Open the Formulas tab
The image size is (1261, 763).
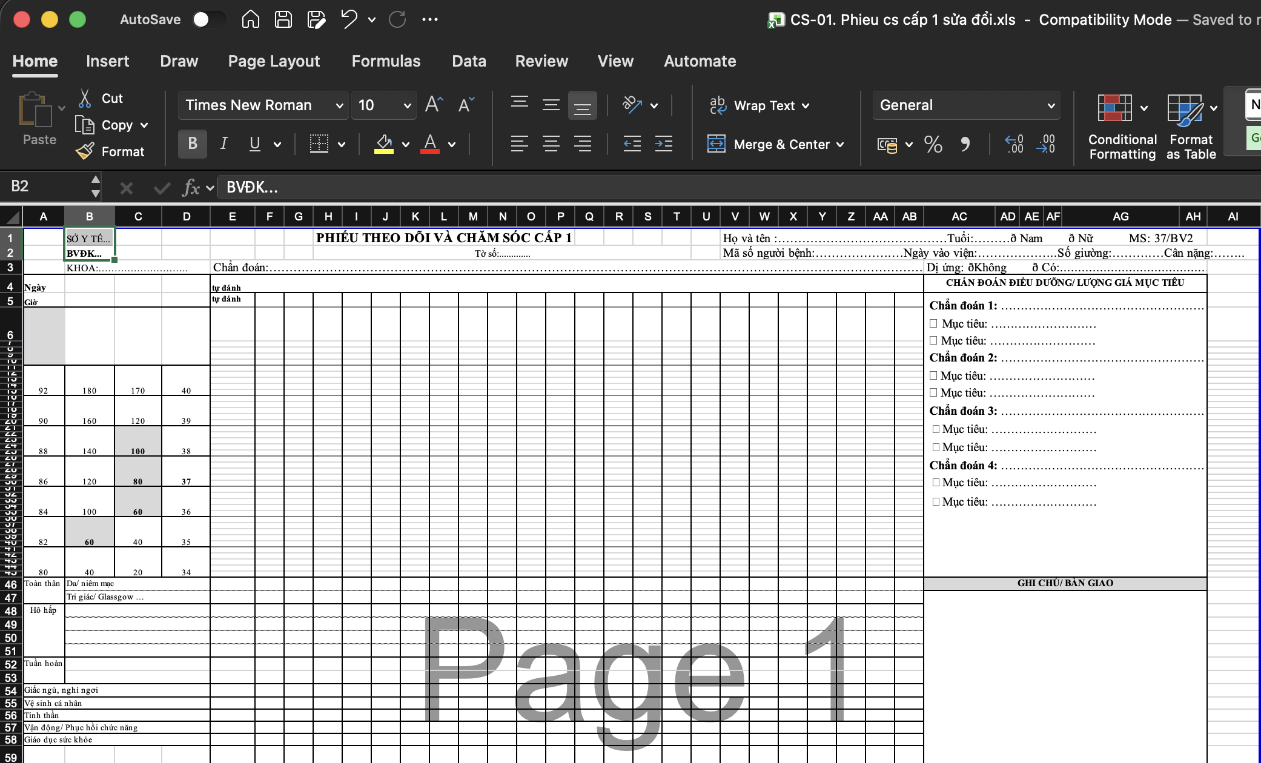[386, 61]
